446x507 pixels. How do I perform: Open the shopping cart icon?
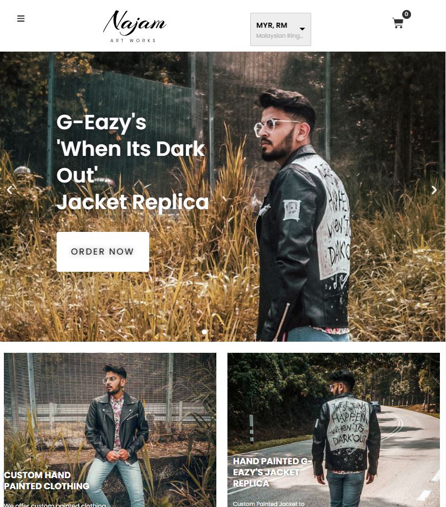point(398,23)
